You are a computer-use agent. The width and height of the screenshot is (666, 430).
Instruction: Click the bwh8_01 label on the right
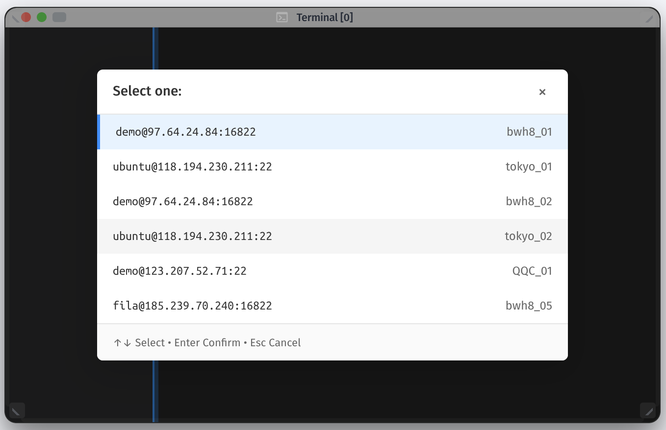point(529,132)
